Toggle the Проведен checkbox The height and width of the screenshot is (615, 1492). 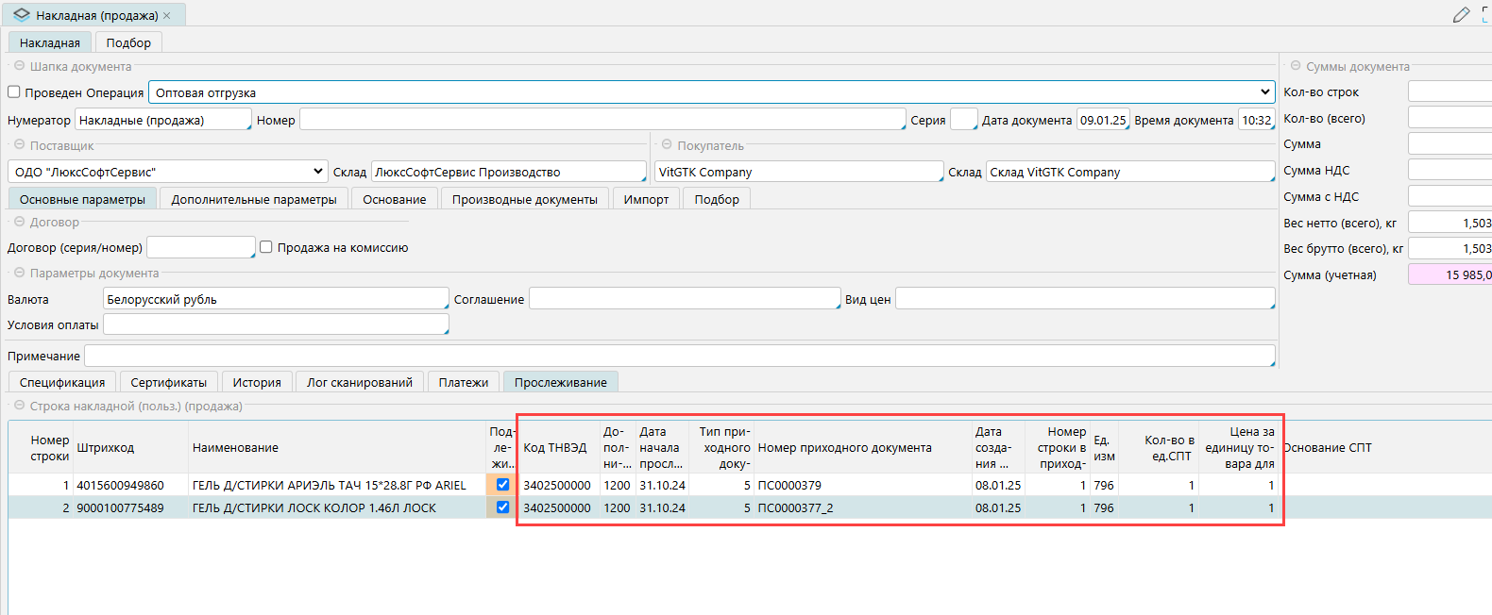tap(14, 92)
